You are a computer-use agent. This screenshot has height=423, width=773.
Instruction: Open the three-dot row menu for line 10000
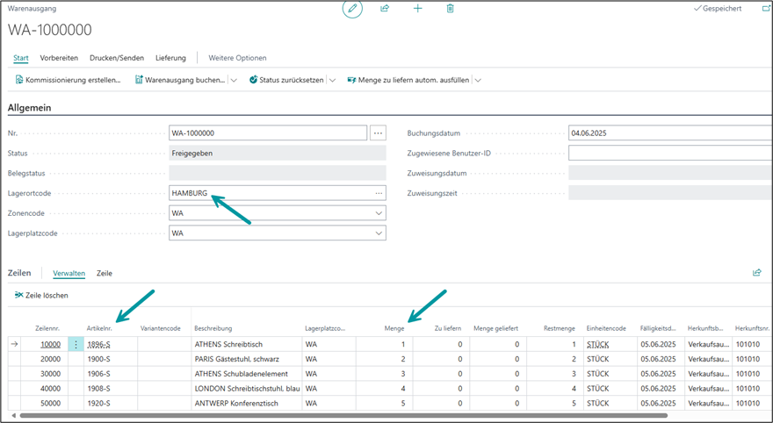(76, 345)
